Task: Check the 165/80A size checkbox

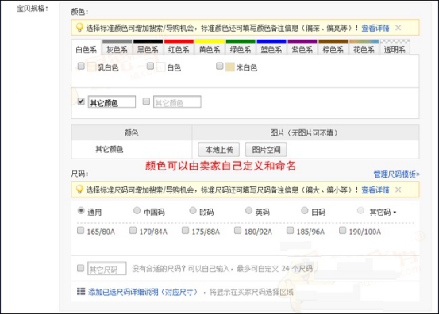Action: 80,231
